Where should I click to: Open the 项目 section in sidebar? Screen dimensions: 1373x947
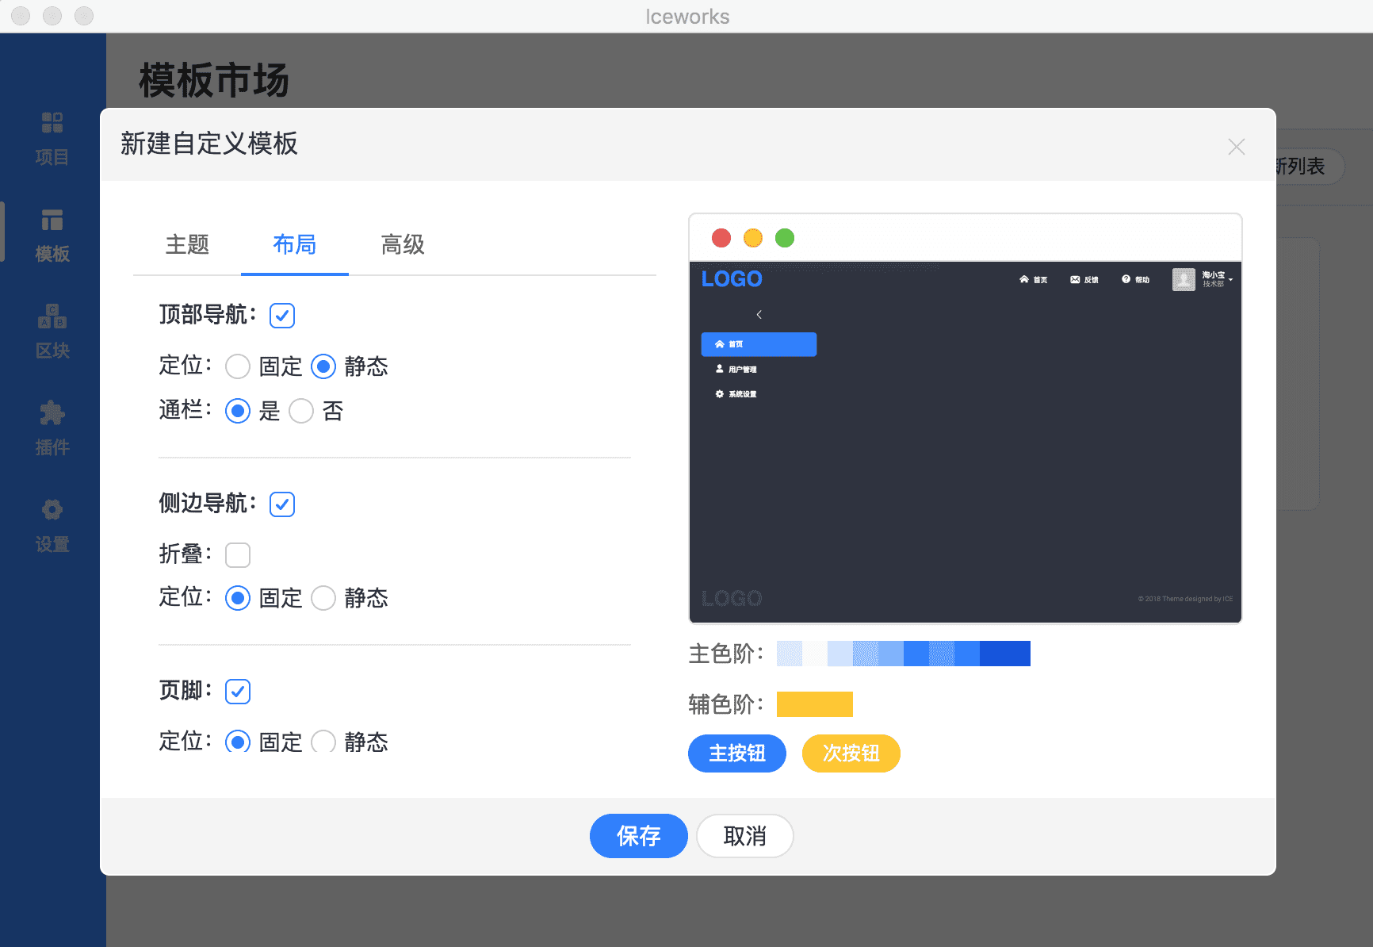point(52,139)
